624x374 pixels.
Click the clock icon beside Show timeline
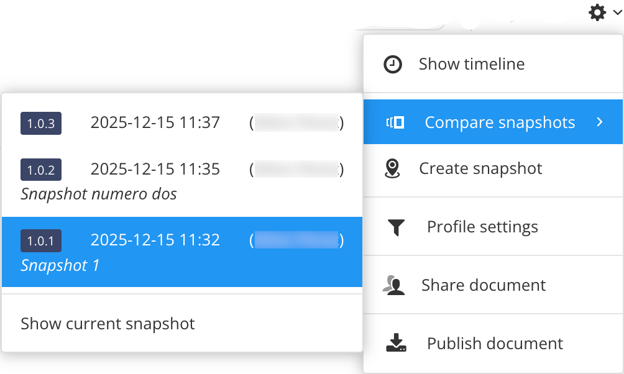[x=393, y=63]
